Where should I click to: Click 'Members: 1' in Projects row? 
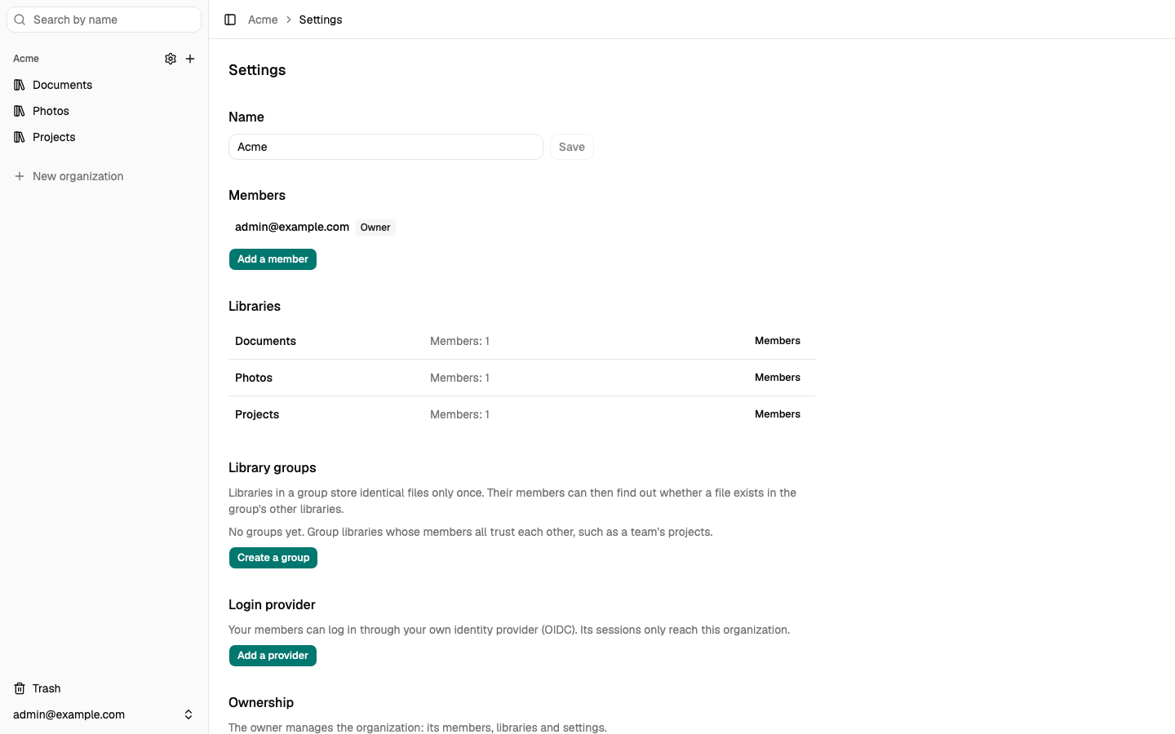(x=459, y=414)
